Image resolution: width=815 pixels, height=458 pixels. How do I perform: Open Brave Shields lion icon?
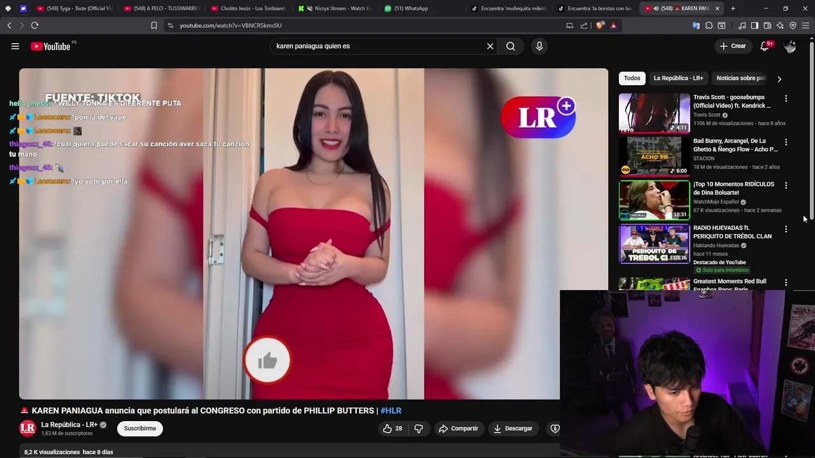pos(599,25)
